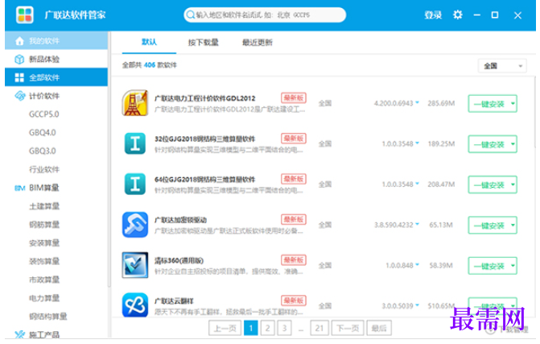Click the 64位GJG2018钢结构三维算量软件 icon
Viewport: 540px width, 344px height.
click(135, 184)
